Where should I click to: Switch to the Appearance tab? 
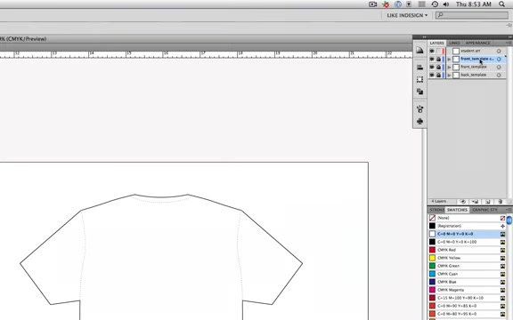[x=477, y=43]
